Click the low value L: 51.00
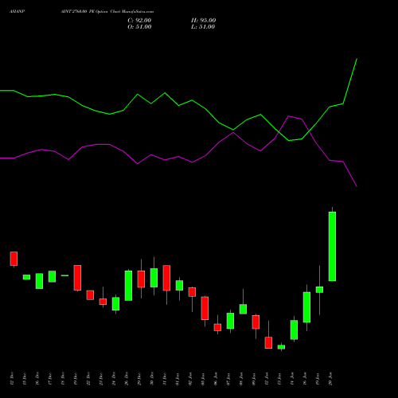The image size is (398, 398). click(203, 27)
